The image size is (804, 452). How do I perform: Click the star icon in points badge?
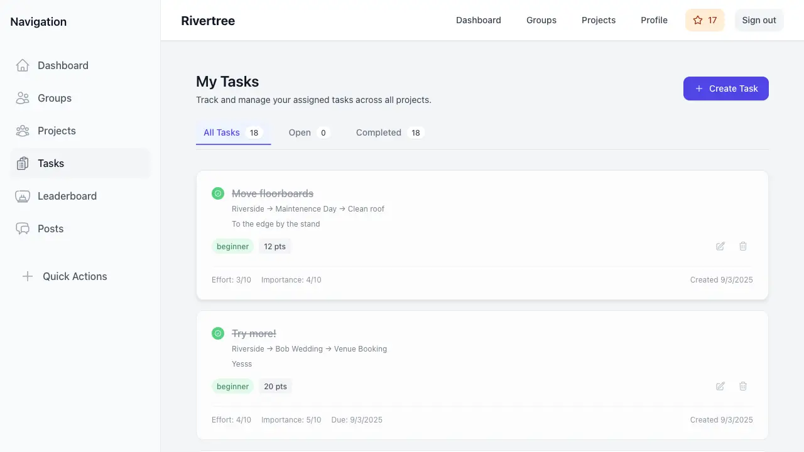(698, 20)
